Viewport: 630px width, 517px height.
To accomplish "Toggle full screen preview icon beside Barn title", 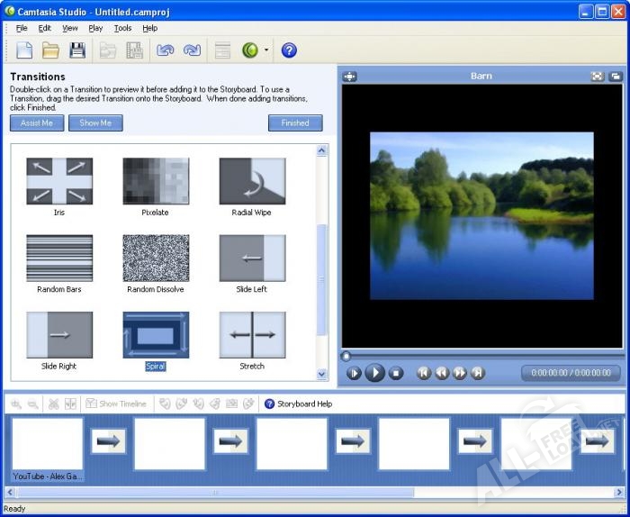I will (x=597, y=77).
